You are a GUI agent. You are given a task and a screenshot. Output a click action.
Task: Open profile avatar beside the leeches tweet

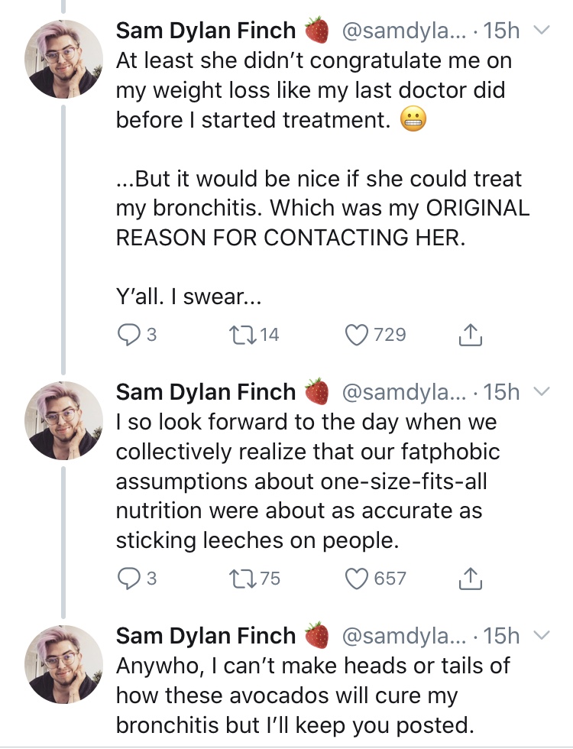63,420
